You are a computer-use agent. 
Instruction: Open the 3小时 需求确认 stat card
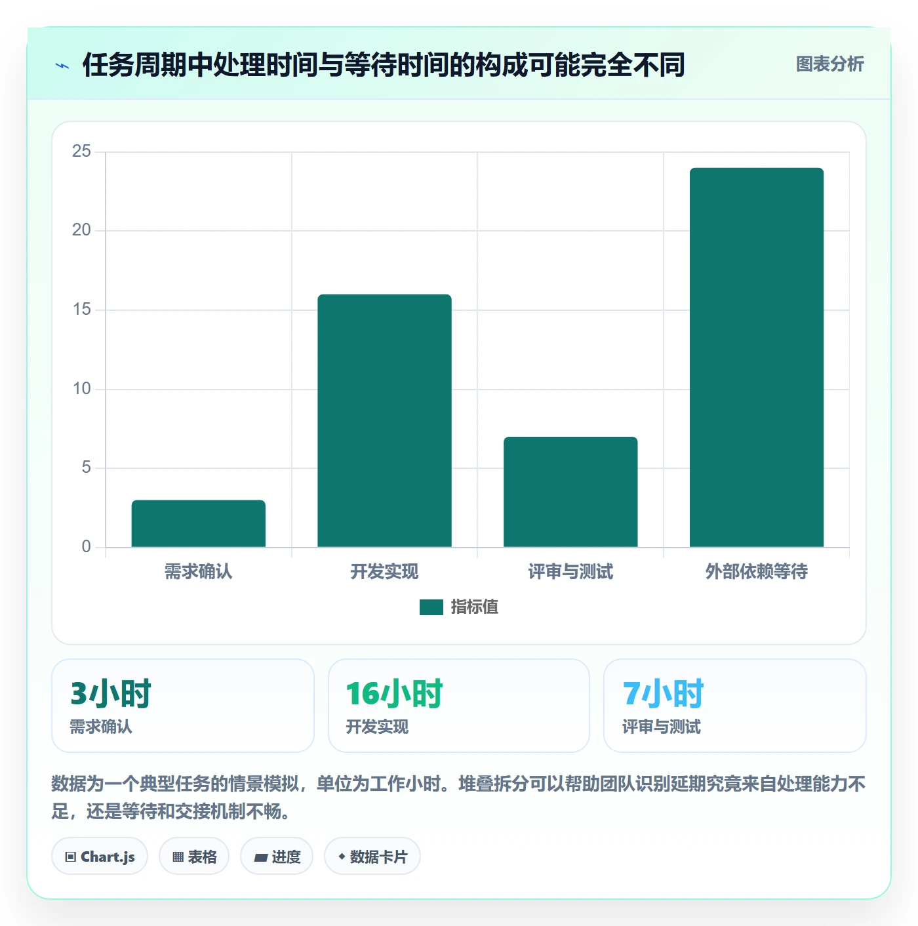click(183, 706)
